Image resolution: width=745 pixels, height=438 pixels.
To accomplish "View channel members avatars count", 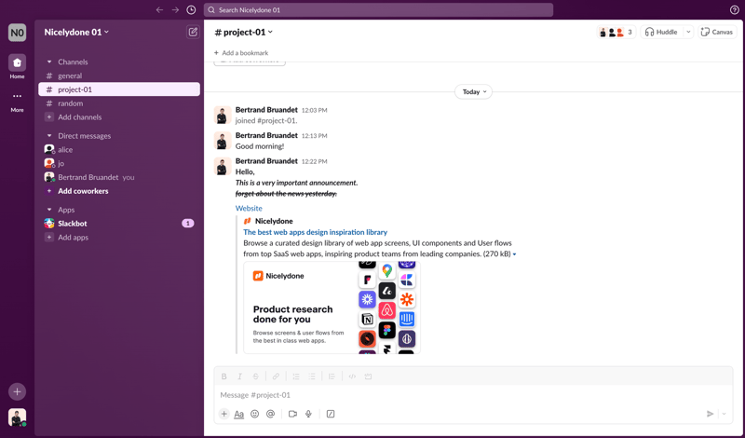I will point(616,32).
